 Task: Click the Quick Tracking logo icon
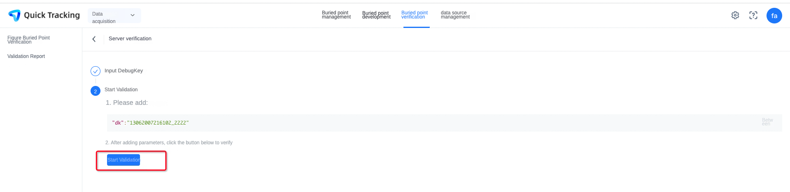(14, 15)
